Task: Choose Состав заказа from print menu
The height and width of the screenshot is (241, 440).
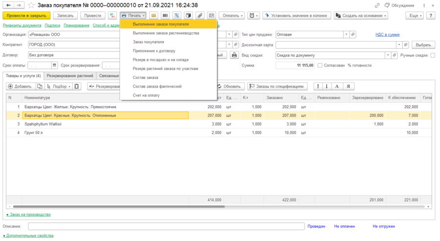Action: tap(145, 77)
